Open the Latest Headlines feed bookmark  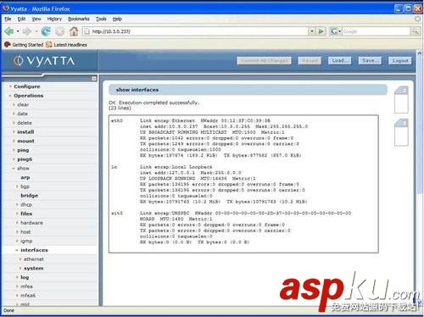click(66, 45)
